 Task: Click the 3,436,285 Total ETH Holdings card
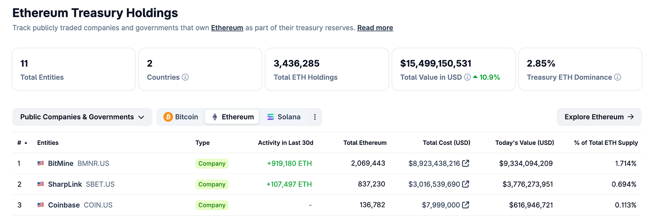[327, 69]
